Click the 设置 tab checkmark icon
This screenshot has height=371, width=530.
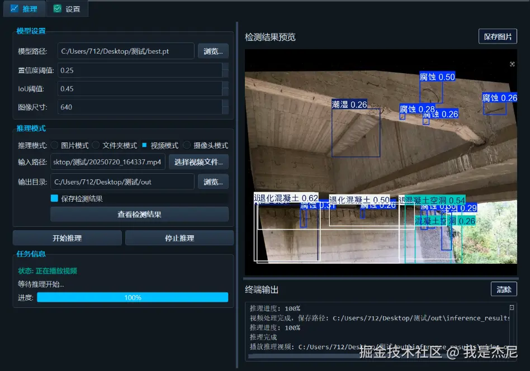(x=58, y=8)
